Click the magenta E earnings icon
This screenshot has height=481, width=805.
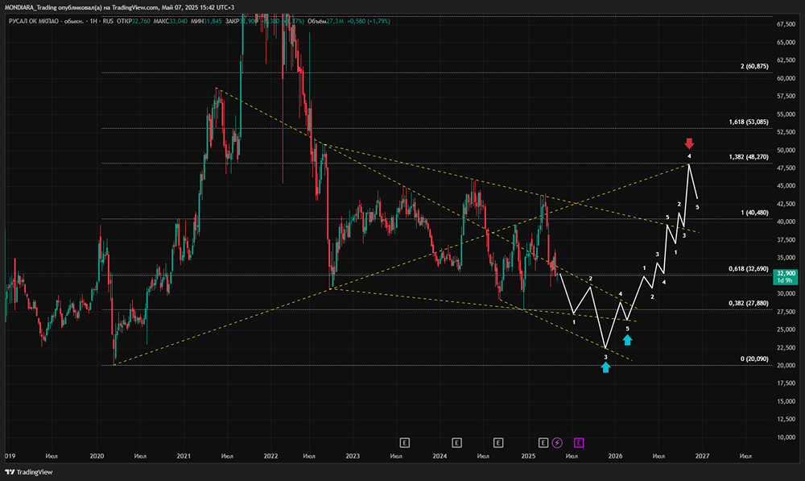(579, 442)
